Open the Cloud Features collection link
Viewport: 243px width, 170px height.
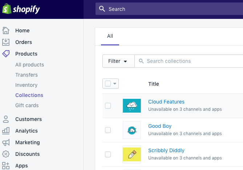coord(166,102)
